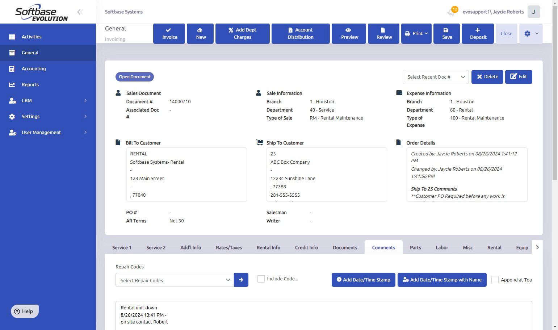This screenshot has width=558, height=330.
Task: Click Add Date/Time Stamp button
Action: pyautogui.click(x=363, y=280)
